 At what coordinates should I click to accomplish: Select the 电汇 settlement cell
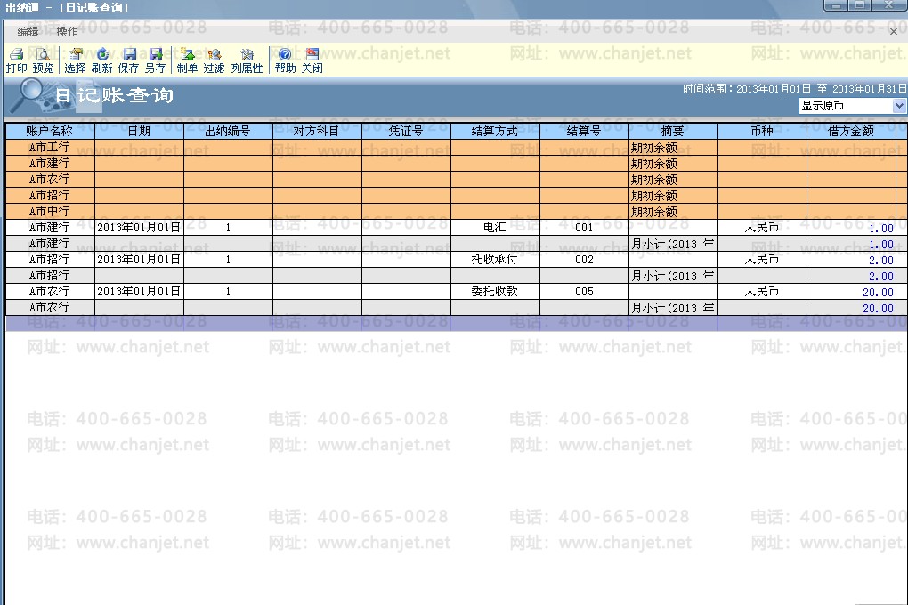[495, 228]
